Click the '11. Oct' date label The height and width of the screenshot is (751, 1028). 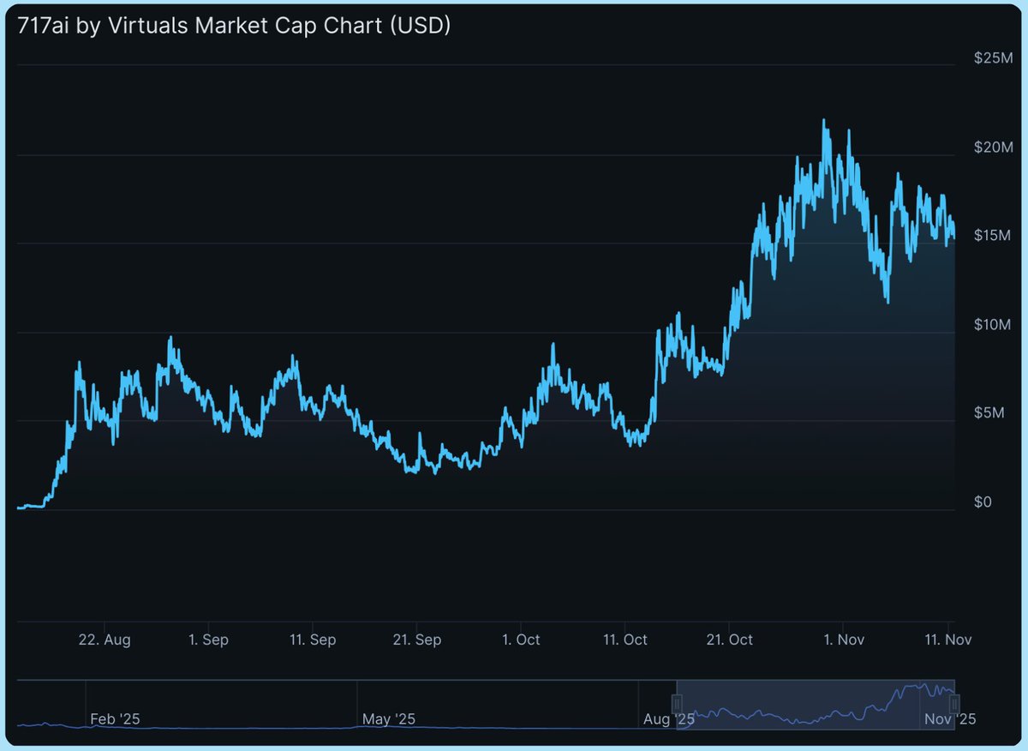[624, 640]
